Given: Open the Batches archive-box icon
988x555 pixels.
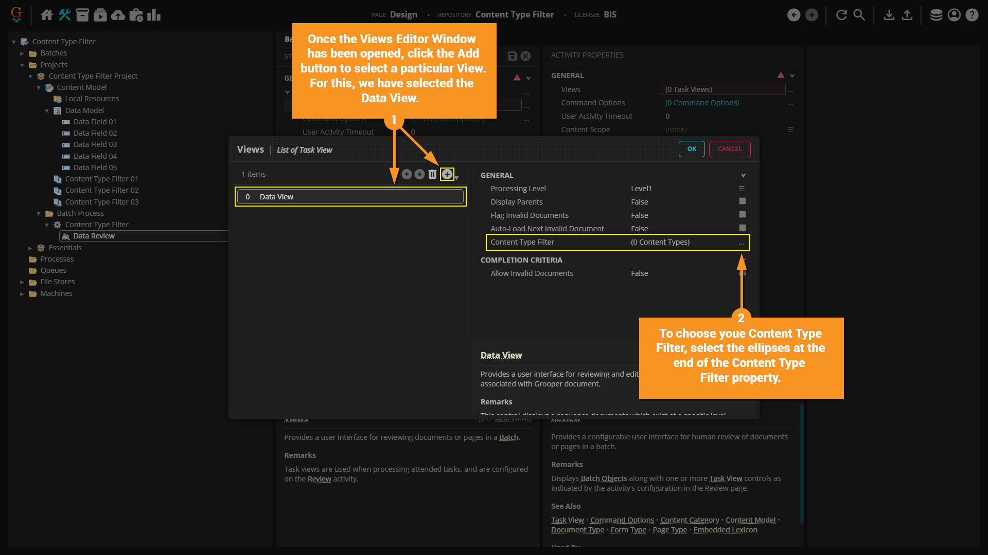Looking at the screenshot, I should click(x=82, y=15).
